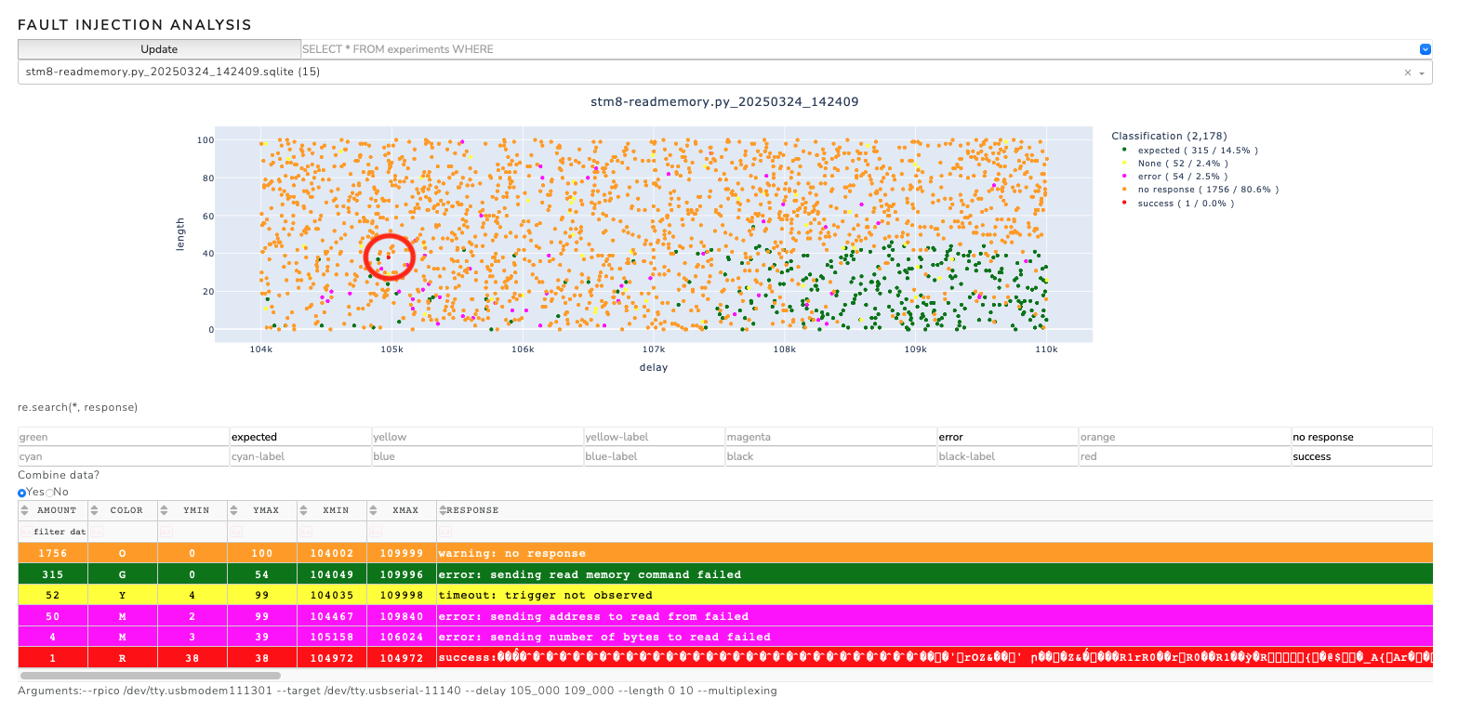Open the stm8-readmemory sqlite database selector
Image resolution: width=1459 pixels, height=711 pixels.
pyautogui.click(x=724, y=72)
